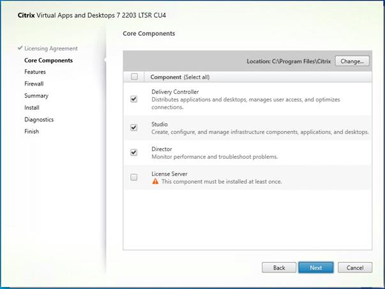Click the License Server warning triangle icon
This screenshot has width=385, height=289.
[x=155, y=182]
